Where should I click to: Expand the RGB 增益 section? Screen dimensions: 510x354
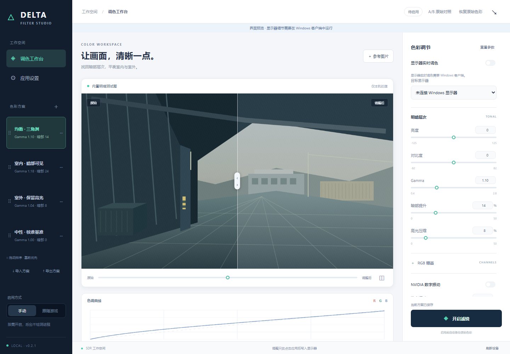click(454, 263)
